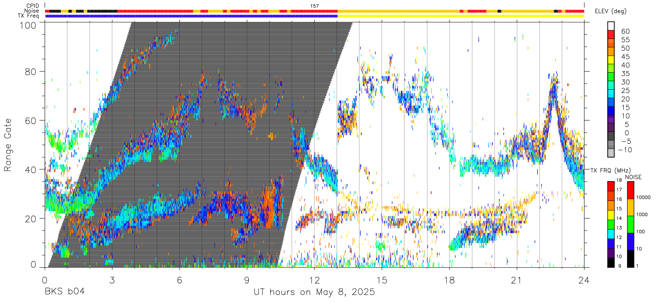Click the cyan TX FRQ swatch between 12 and 13
Screen dimensions: 657x303
(x=611, y=234)
